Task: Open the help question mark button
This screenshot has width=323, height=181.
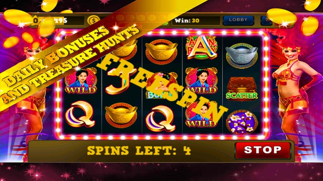Action: (x=266, y=21)
